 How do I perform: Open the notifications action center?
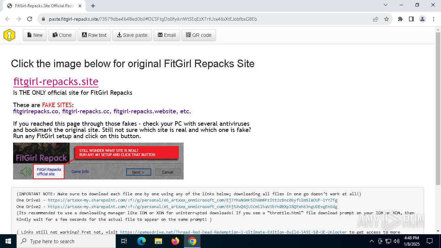tap(430, 241)
